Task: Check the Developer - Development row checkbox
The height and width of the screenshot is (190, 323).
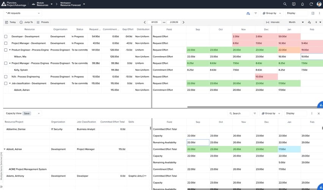Action: pyautogui.click(x=6, y=36)
